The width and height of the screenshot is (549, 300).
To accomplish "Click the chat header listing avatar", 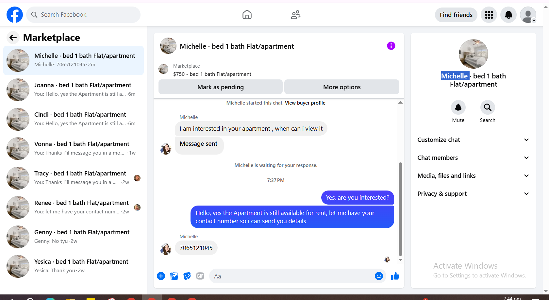I will [168, 46].
